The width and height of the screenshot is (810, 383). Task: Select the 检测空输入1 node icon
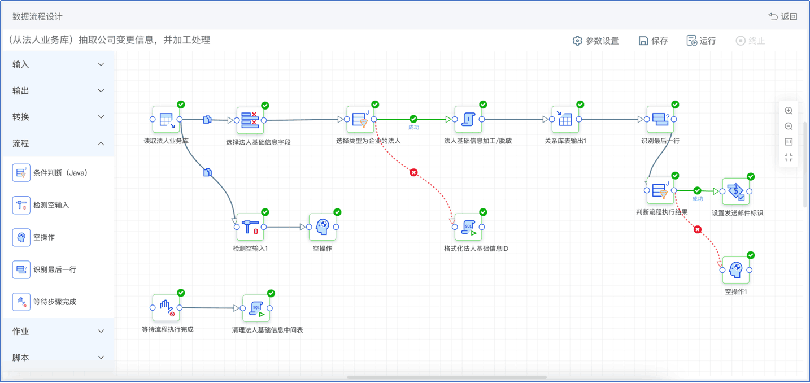(x=250, y=227)
